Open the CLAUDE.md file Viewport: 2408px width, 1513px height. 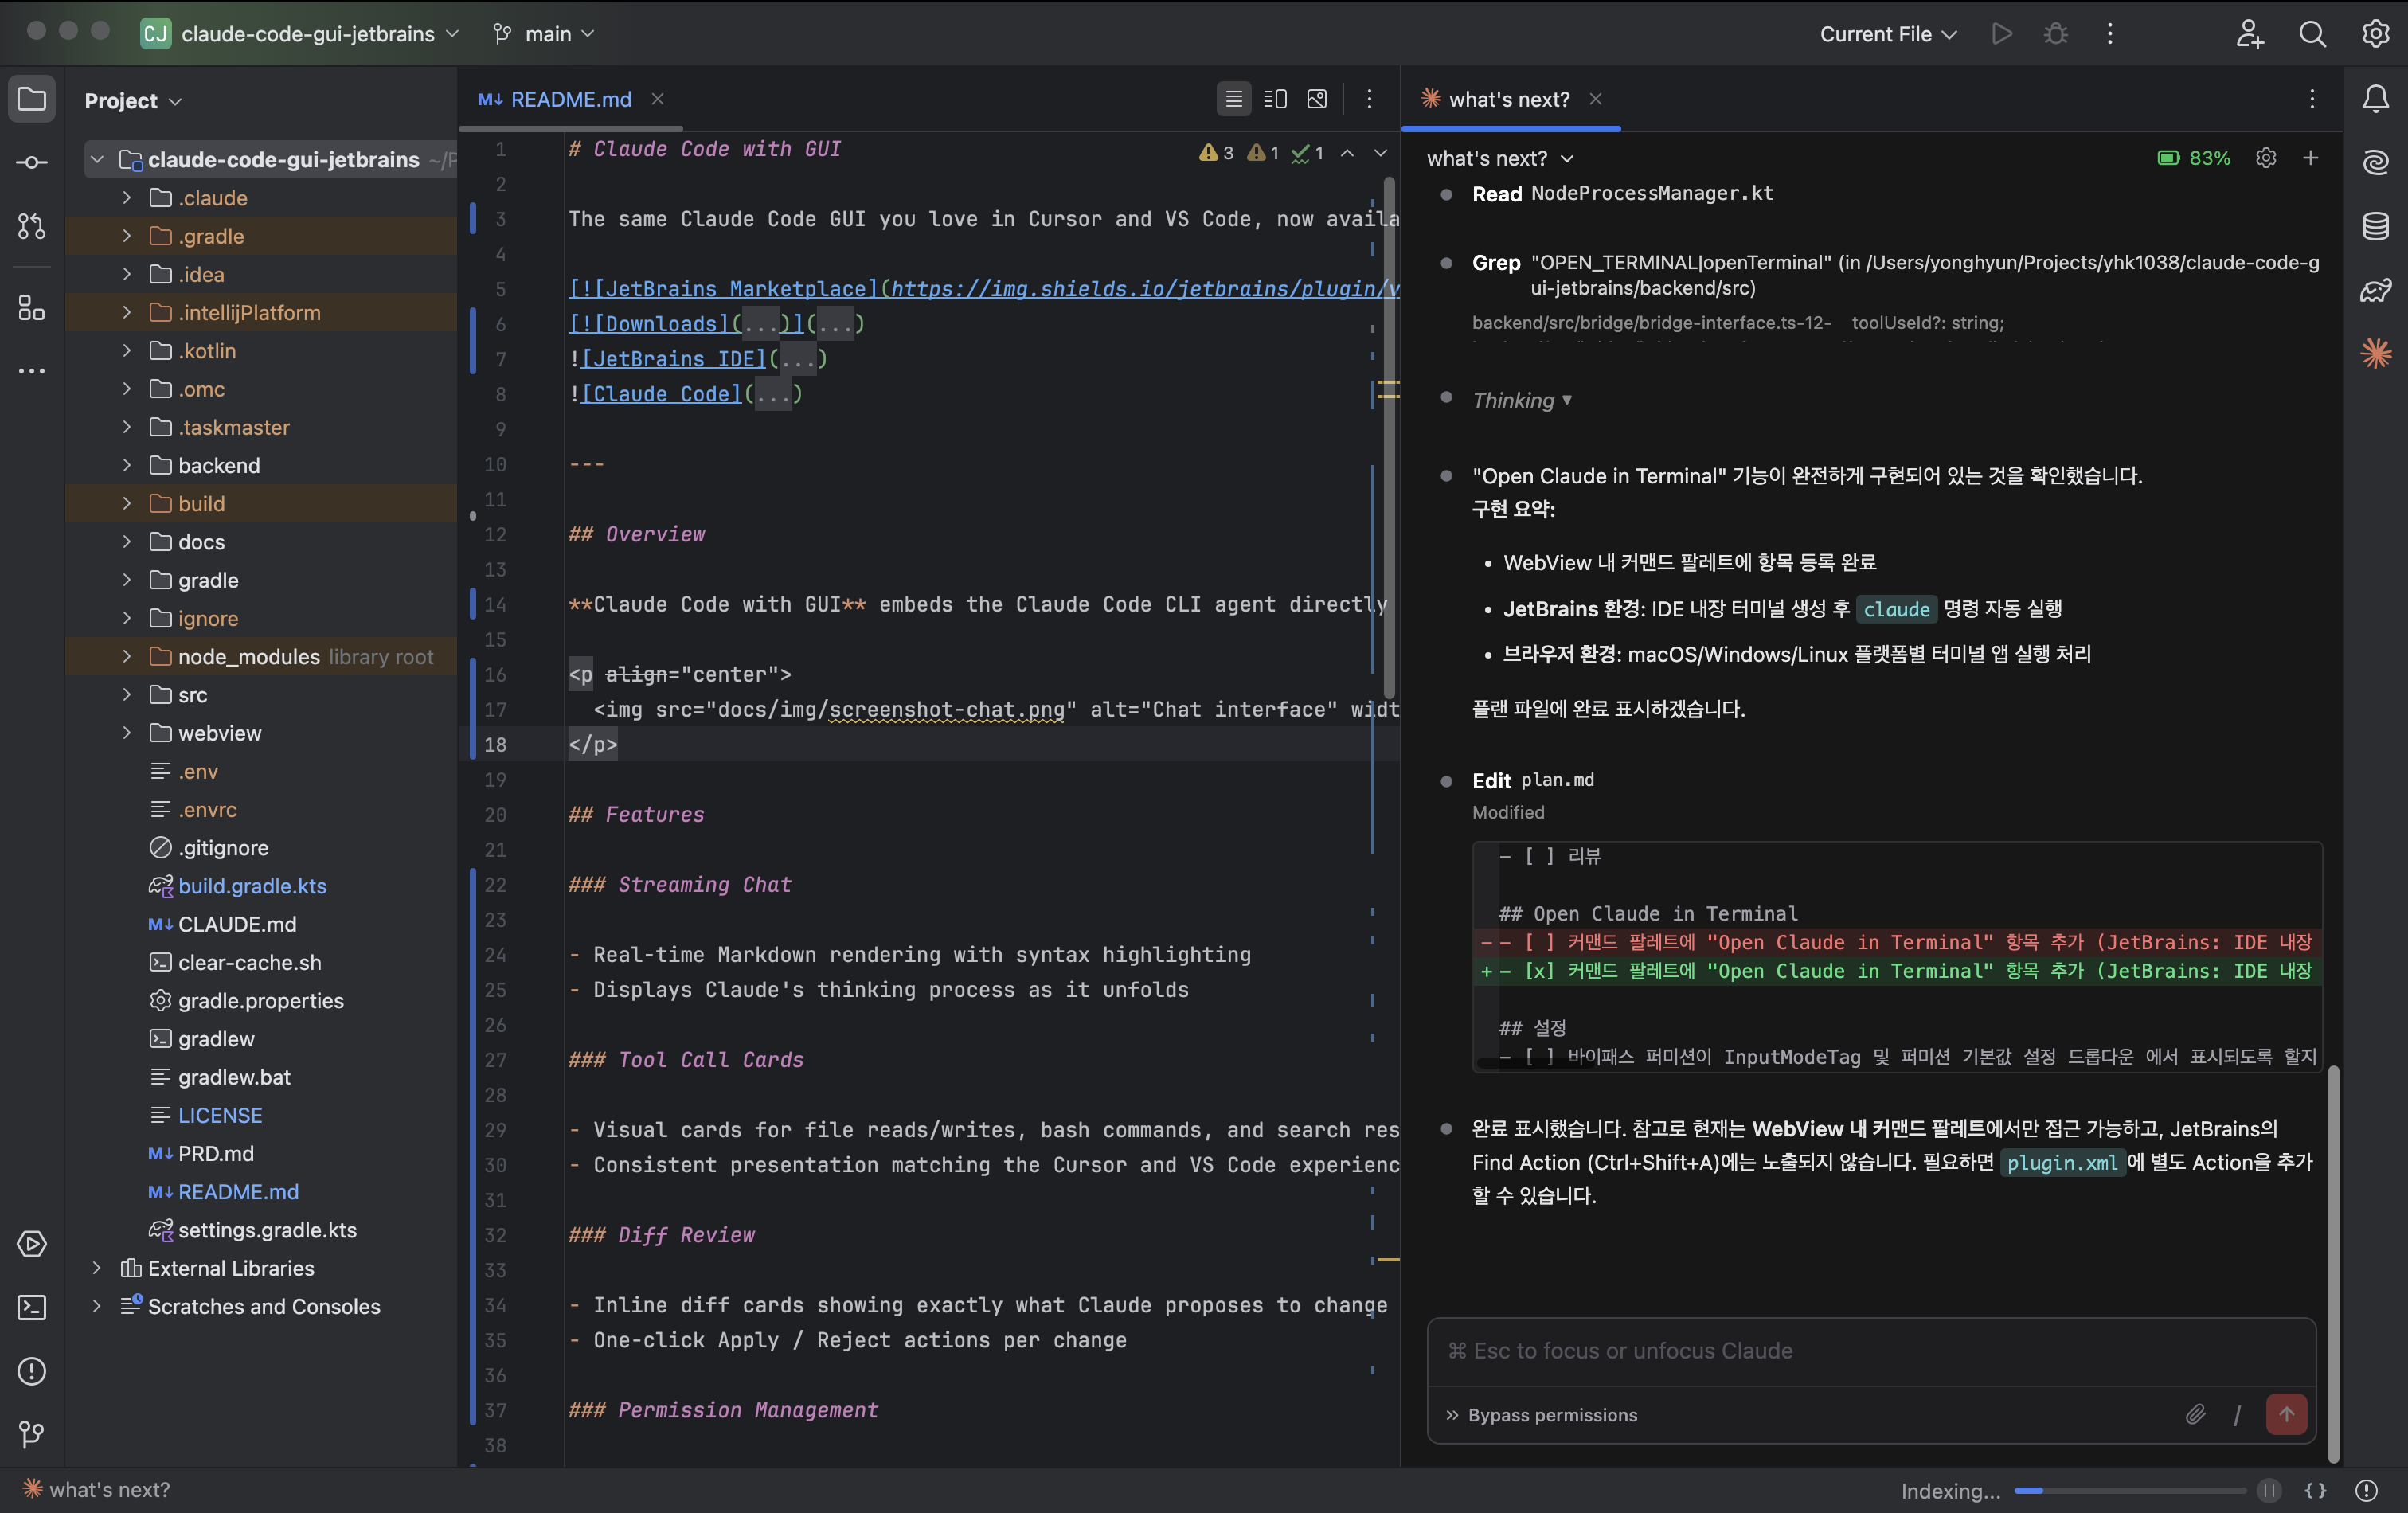click(x=237, y=924)
